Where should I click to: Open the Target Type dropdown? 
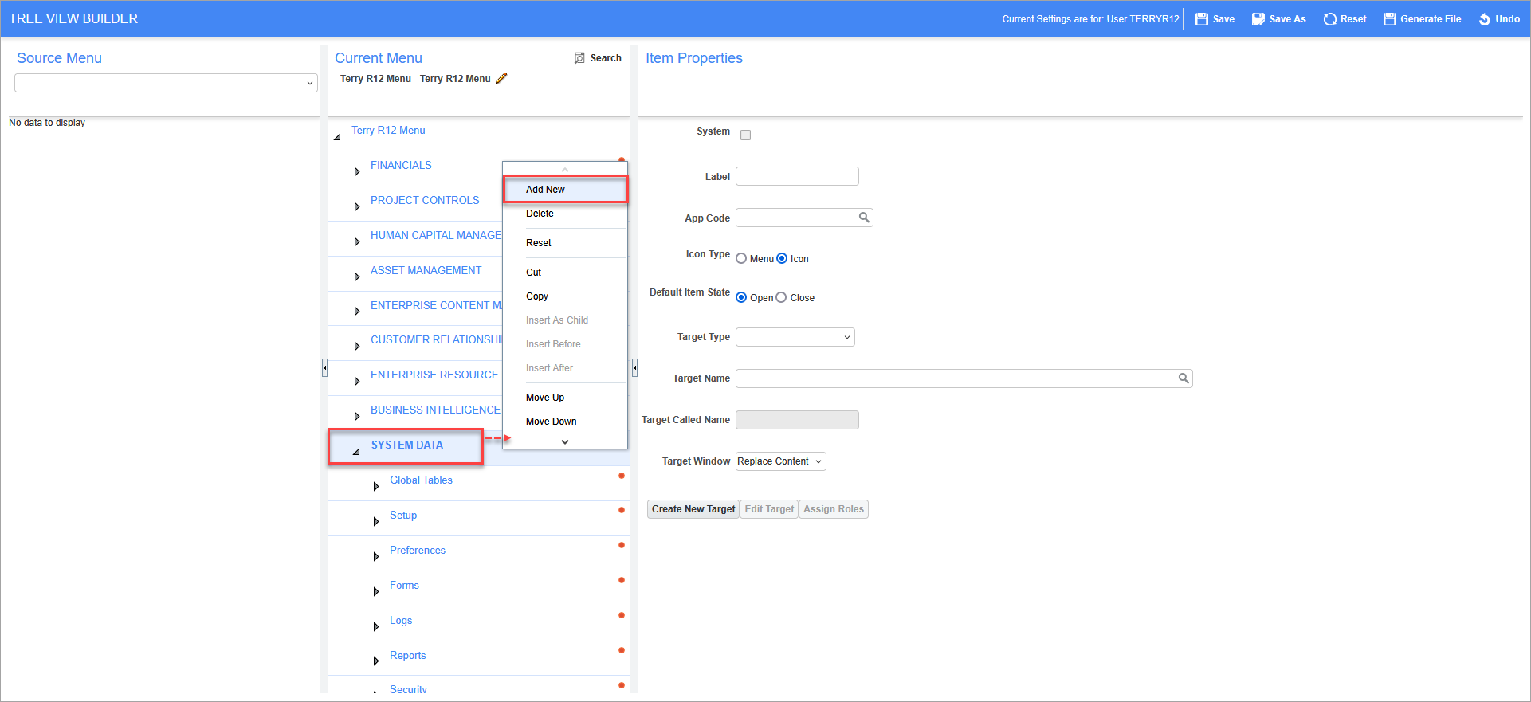click(795, 337)
